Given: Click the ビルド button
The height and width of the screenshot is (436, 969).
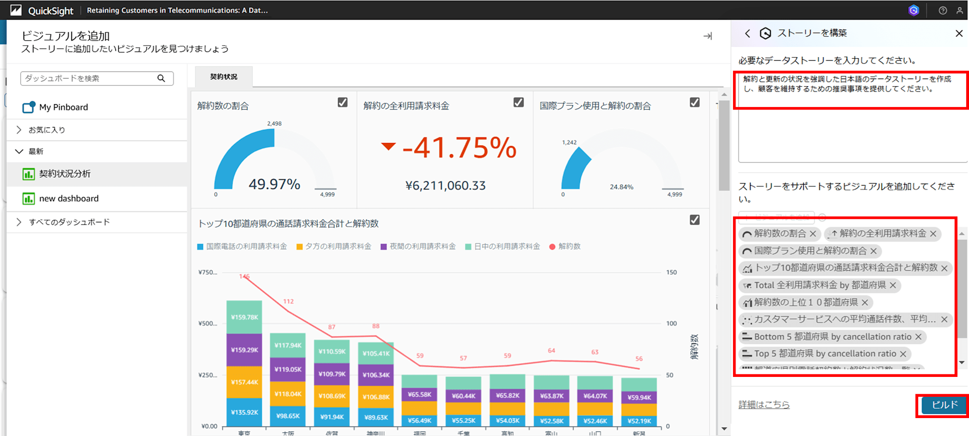Looking at the screenshot, I should tap(943, 405).
